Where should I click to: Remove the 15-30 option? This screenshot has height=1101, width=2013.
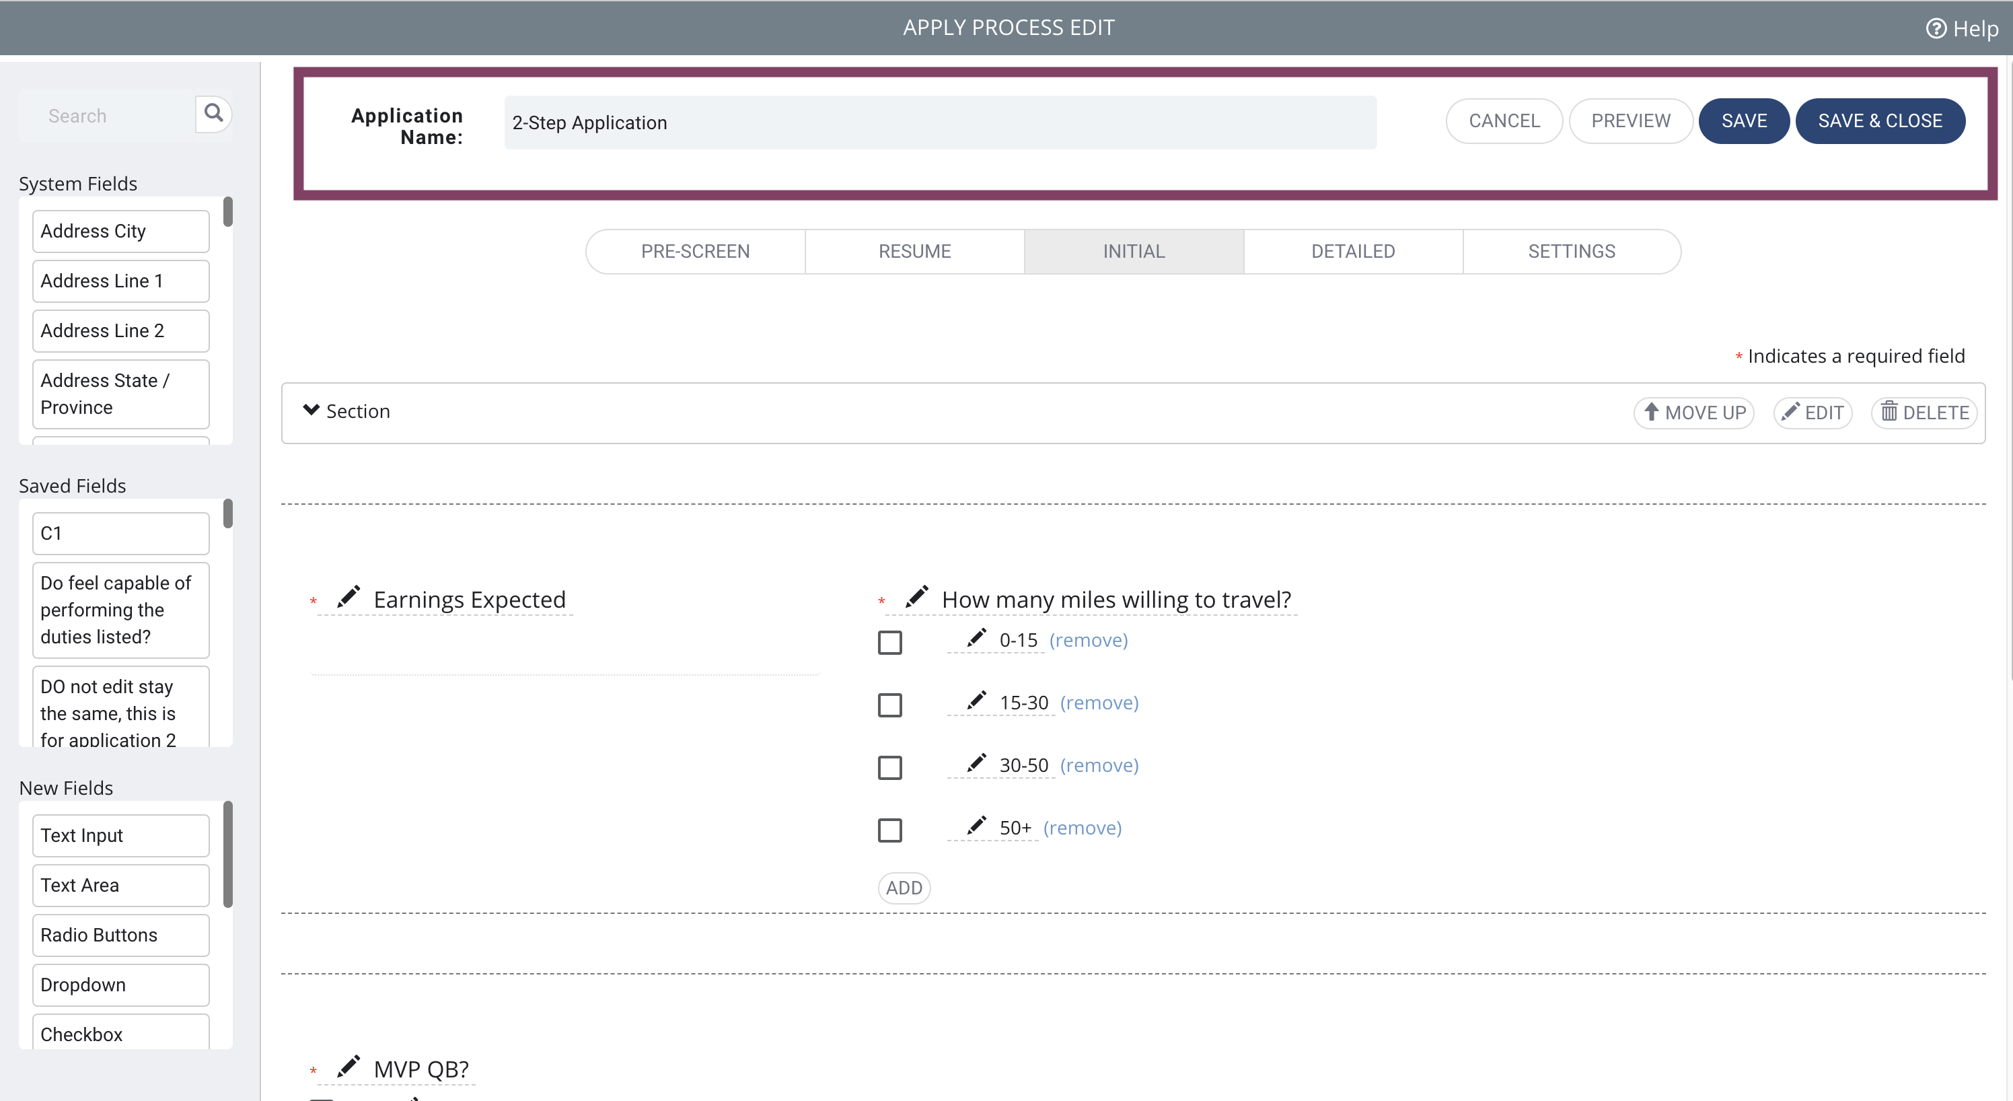coord(1099,703)
